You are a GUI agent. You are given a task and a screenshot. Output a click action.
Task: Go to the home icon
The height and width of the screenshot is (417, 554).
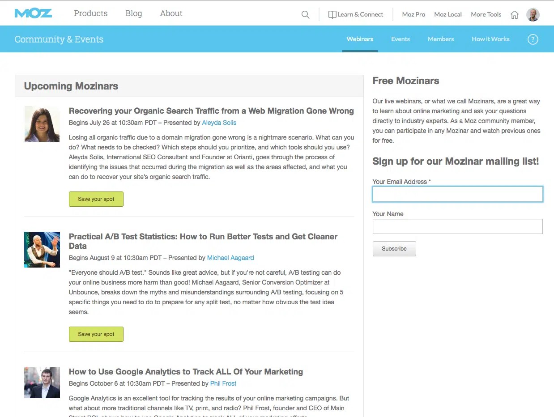[515, 15]
